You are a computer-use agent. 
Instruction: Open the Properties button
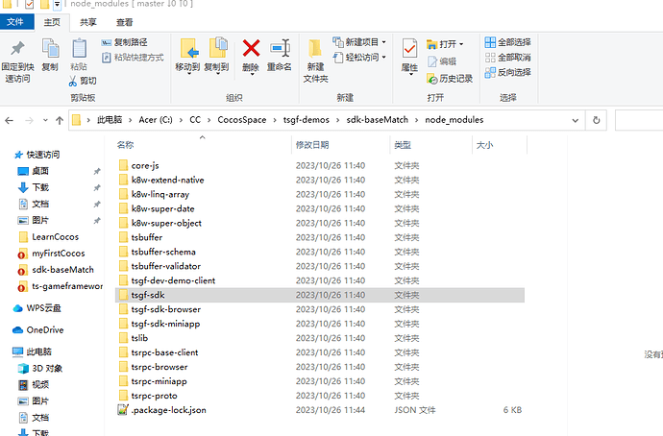(409, 57)
